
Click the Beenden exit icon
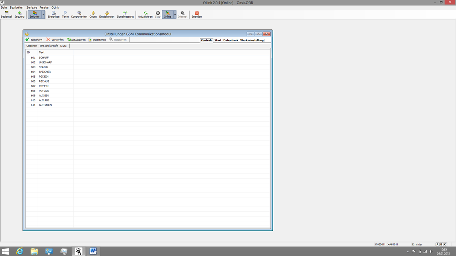tap(196, 14)
